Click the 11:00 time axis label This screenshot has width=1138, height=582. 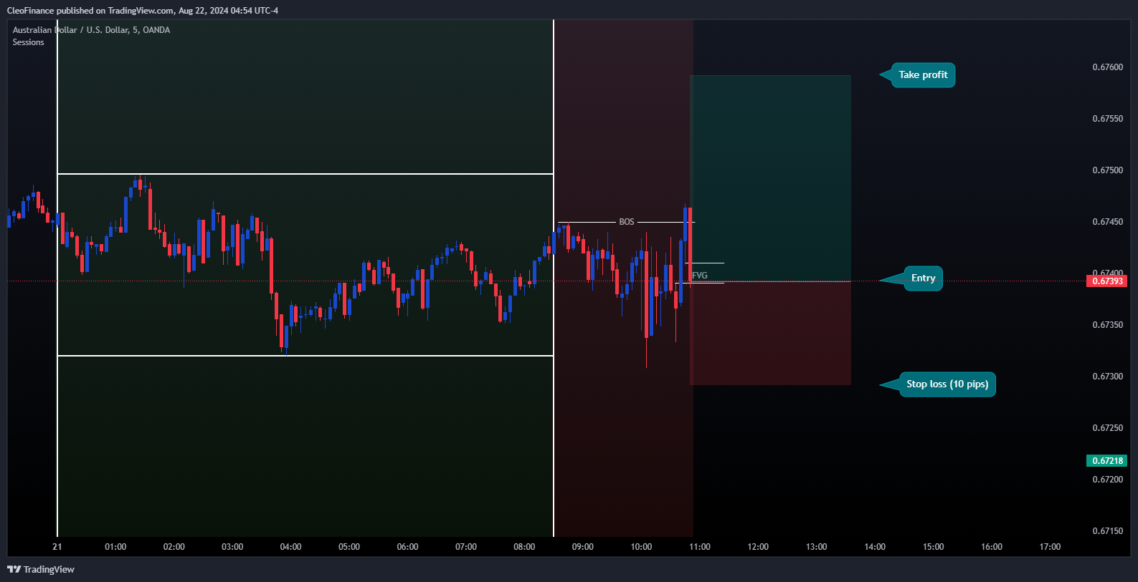(x=700, y=547)
